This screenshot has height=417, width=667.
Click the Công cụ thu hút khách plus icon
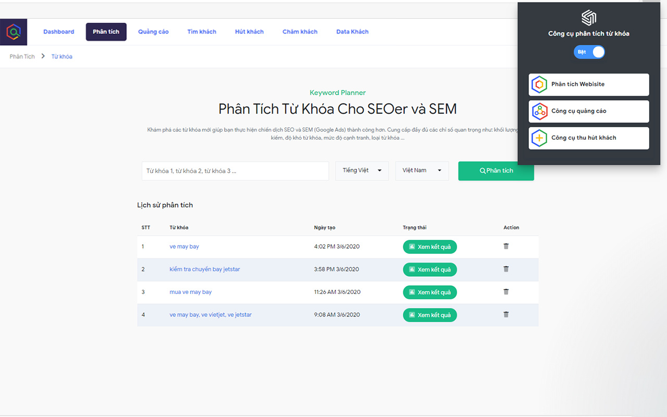click(539, 138)
